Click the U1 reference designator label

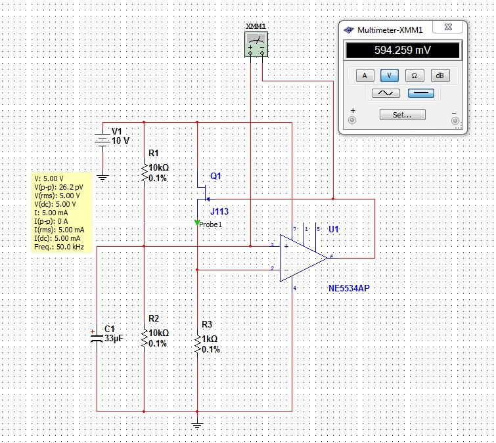point(334,230)
